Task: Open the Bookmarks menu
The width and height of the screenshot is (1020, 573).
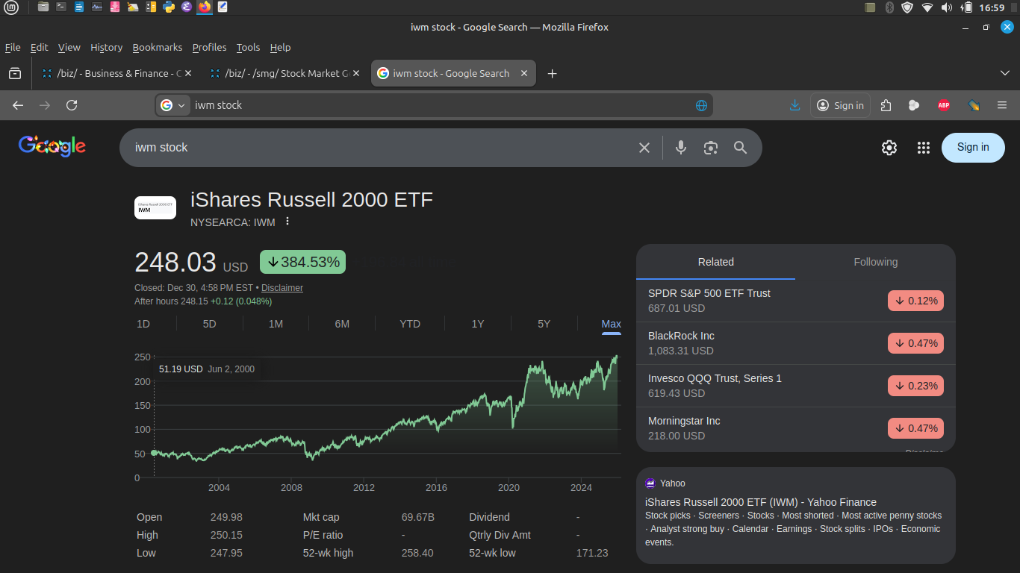Action: tap(158, 47)
